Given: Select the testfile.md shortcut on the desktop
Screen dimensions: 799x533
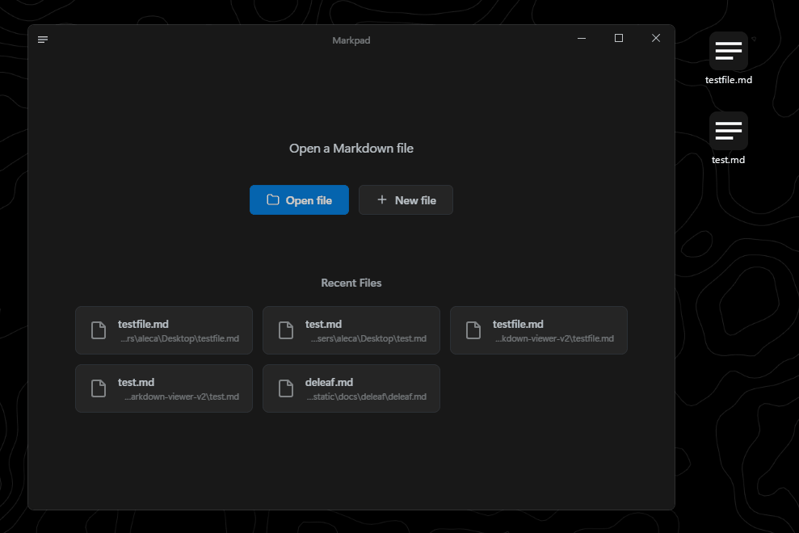Looking at the screenshot, I should pyautogui.click(x=728, y=52).
